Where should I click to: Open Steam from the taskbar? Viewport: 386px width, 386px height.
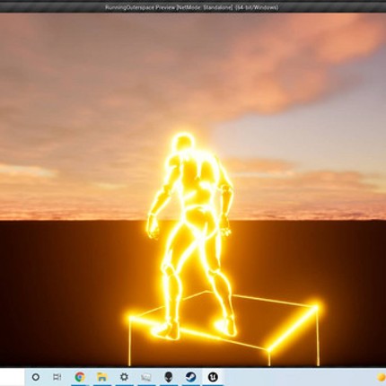pyautogui.click(x=190, y=377)
